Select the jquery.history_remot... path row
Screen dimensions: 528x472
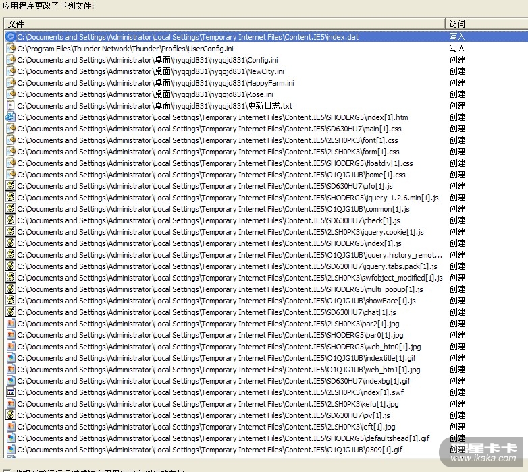(230, 254)
